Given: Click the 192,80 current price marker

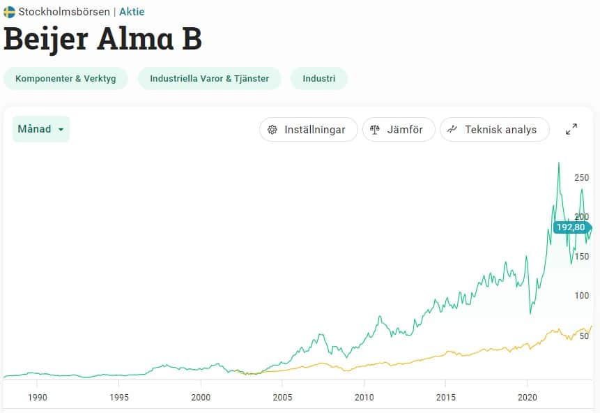Looking at the screenshot, I should pyautogui.click(x=571, y=227).
